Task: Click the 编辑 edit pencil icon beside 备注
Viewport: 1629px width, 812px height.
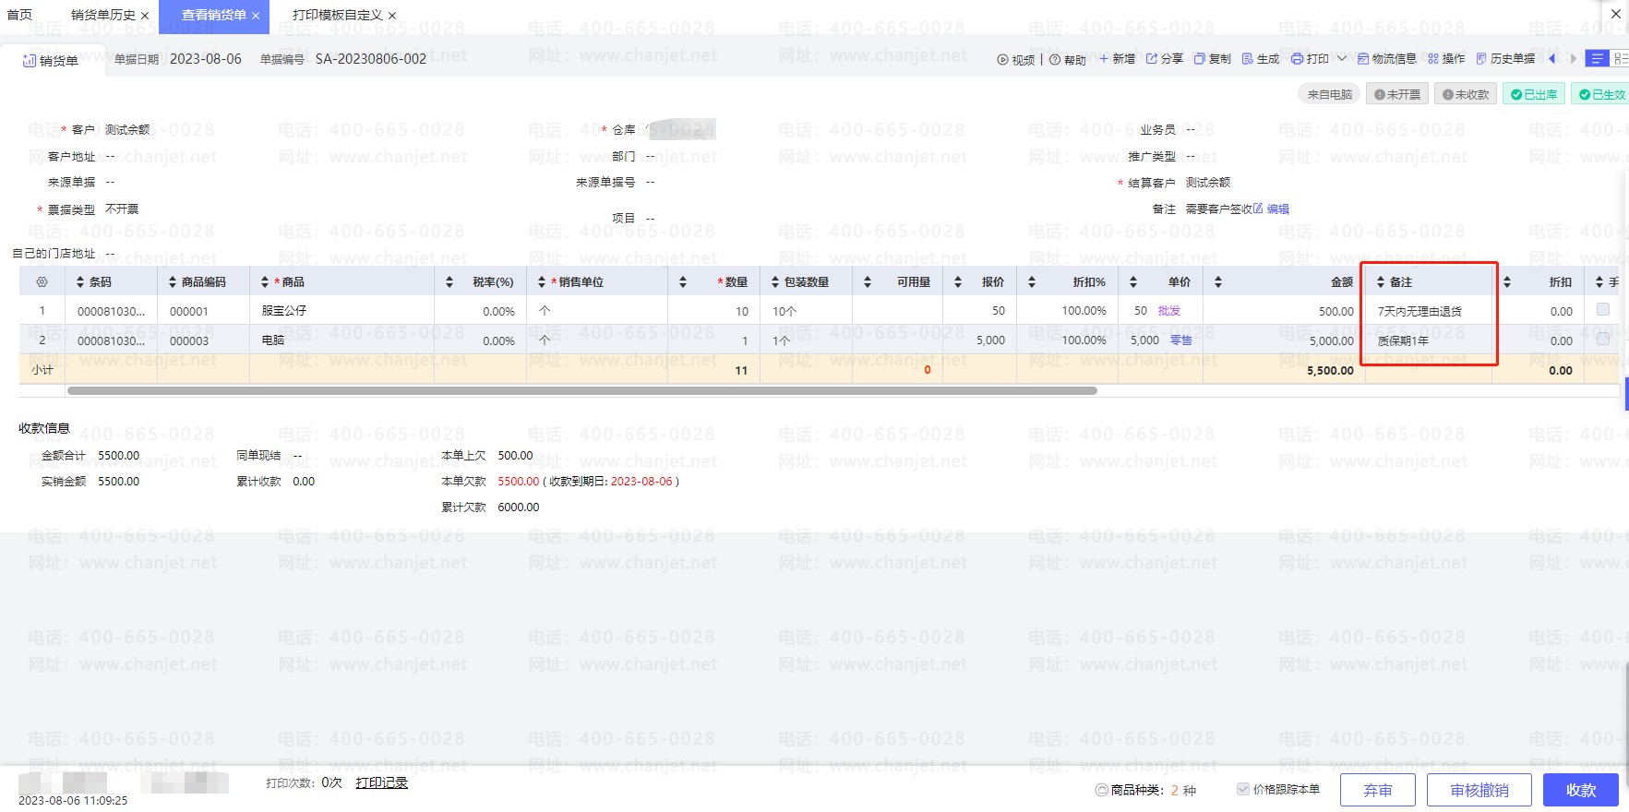Action: click(x=1258, y=209)
